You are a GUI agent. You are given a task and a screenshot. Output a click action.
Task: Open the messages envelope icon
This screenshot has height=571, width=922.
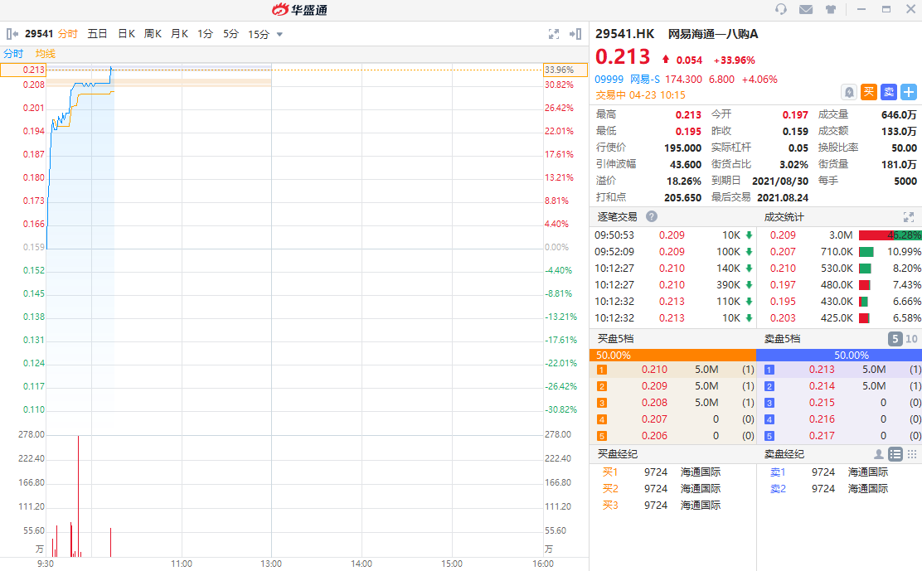click(805, 9)
